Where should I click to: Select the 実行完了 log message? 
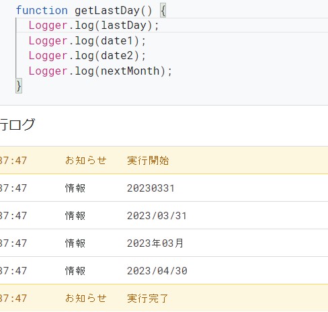tap(147, 299)
